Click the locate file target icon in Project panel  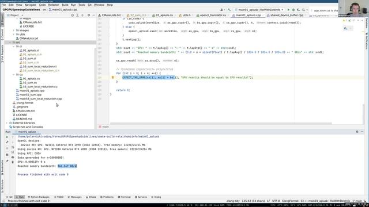[x=73, y=16]
